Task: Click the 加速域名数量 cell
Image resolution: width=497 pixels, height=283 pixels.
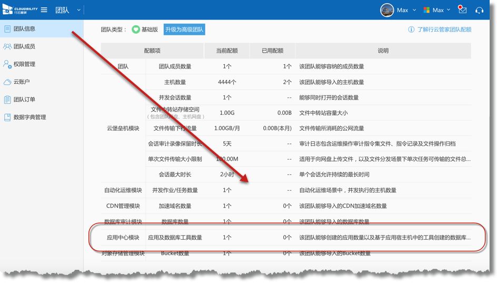Action: click(175, 206)
